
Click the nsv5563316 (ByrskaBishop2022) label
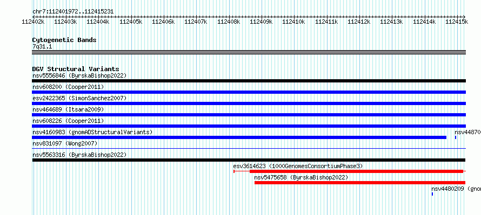[79, 155]
